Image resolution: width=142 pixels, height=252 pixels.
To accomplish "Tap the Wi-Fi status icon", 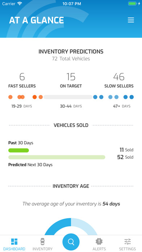I will pyautogui.click(x=20, y=4).
